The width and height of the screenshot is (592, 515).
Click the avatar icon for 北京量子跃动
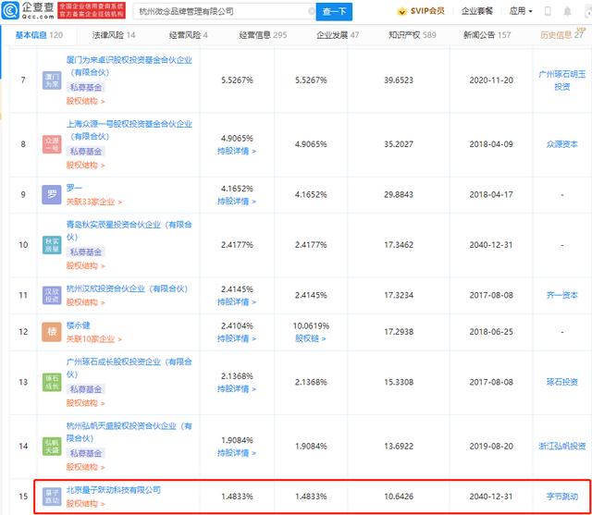tap(52, 497)
